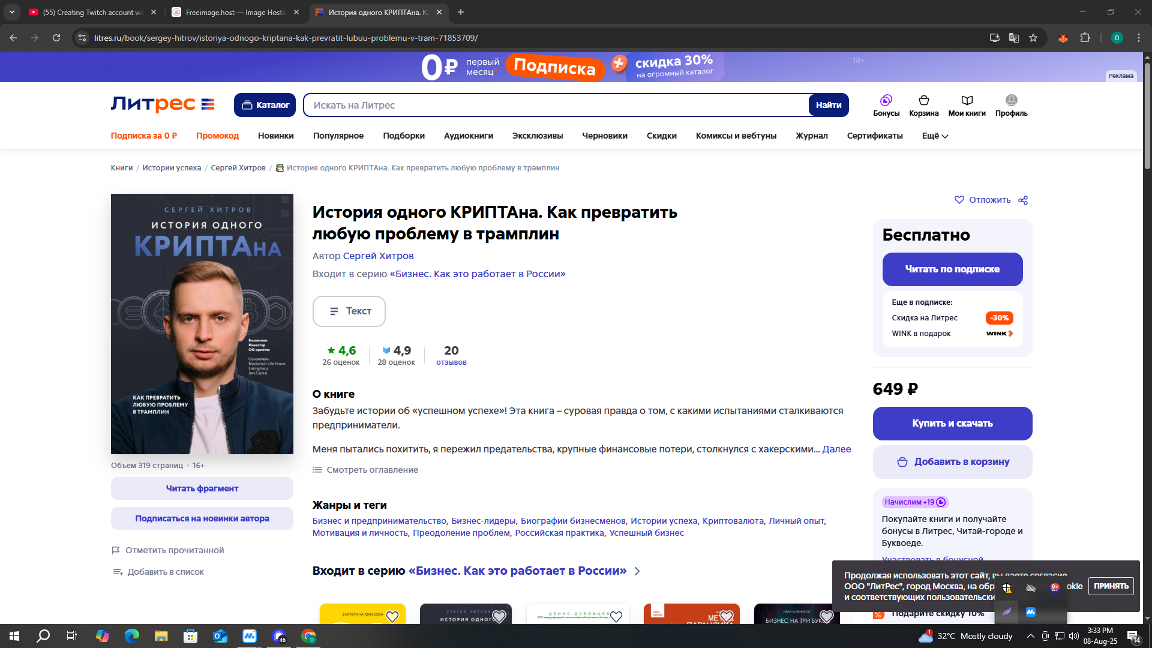Switch to the Creating Twitch account tab
1152x648 pixels.
click(92, 12)
